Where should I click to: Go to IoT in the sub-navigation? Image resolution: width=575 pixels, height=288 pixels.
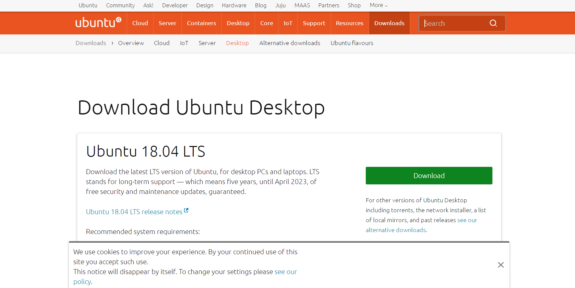[184, 43]
